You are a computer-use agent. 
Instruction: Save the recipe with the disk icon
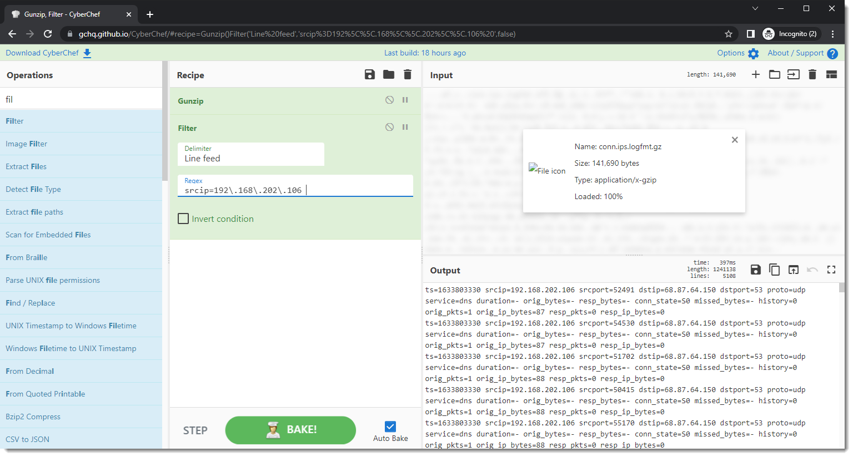click(369, 75)
